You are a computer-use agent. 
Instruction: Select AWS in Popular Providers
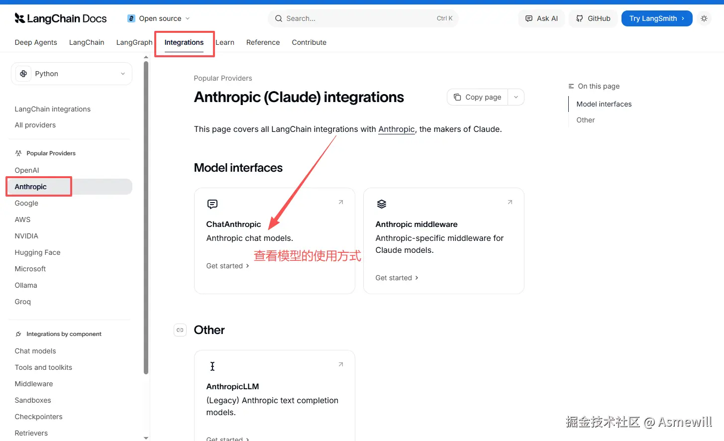point(22,220)
